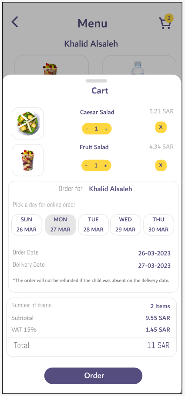Choose THU 30 MAR delivery day
185x396 pixels.
pos(158,225)
